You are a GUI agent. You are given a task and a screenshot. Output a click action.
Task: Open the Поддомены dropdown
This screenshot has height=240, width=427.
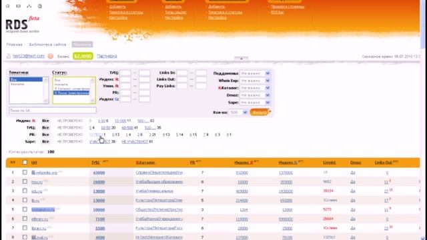point(255,73)
